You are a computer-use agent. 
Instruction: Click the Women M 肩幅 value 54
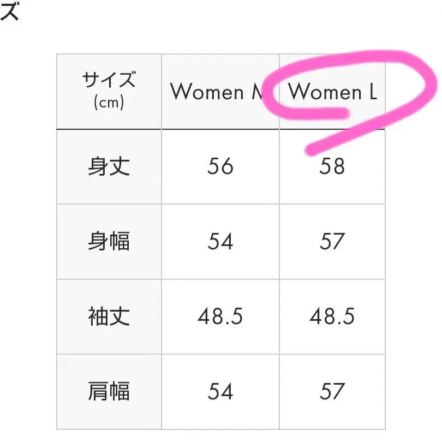[220, 391]
